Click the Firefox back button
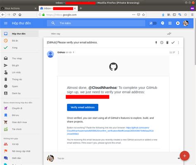 (x=3, y=14)
